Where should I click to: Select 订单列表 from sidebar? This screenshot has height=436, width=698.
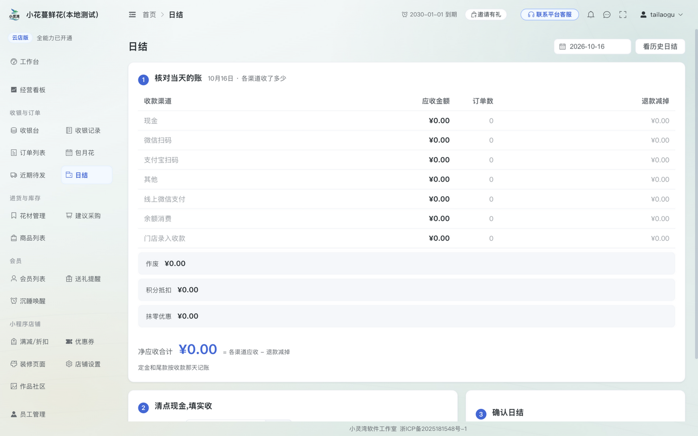(x=28, y=153)
